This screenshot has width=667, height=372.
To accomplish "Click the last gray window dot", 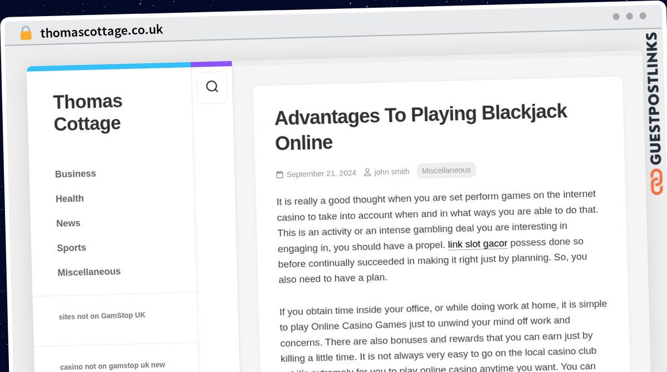I will tap(643, 16).
